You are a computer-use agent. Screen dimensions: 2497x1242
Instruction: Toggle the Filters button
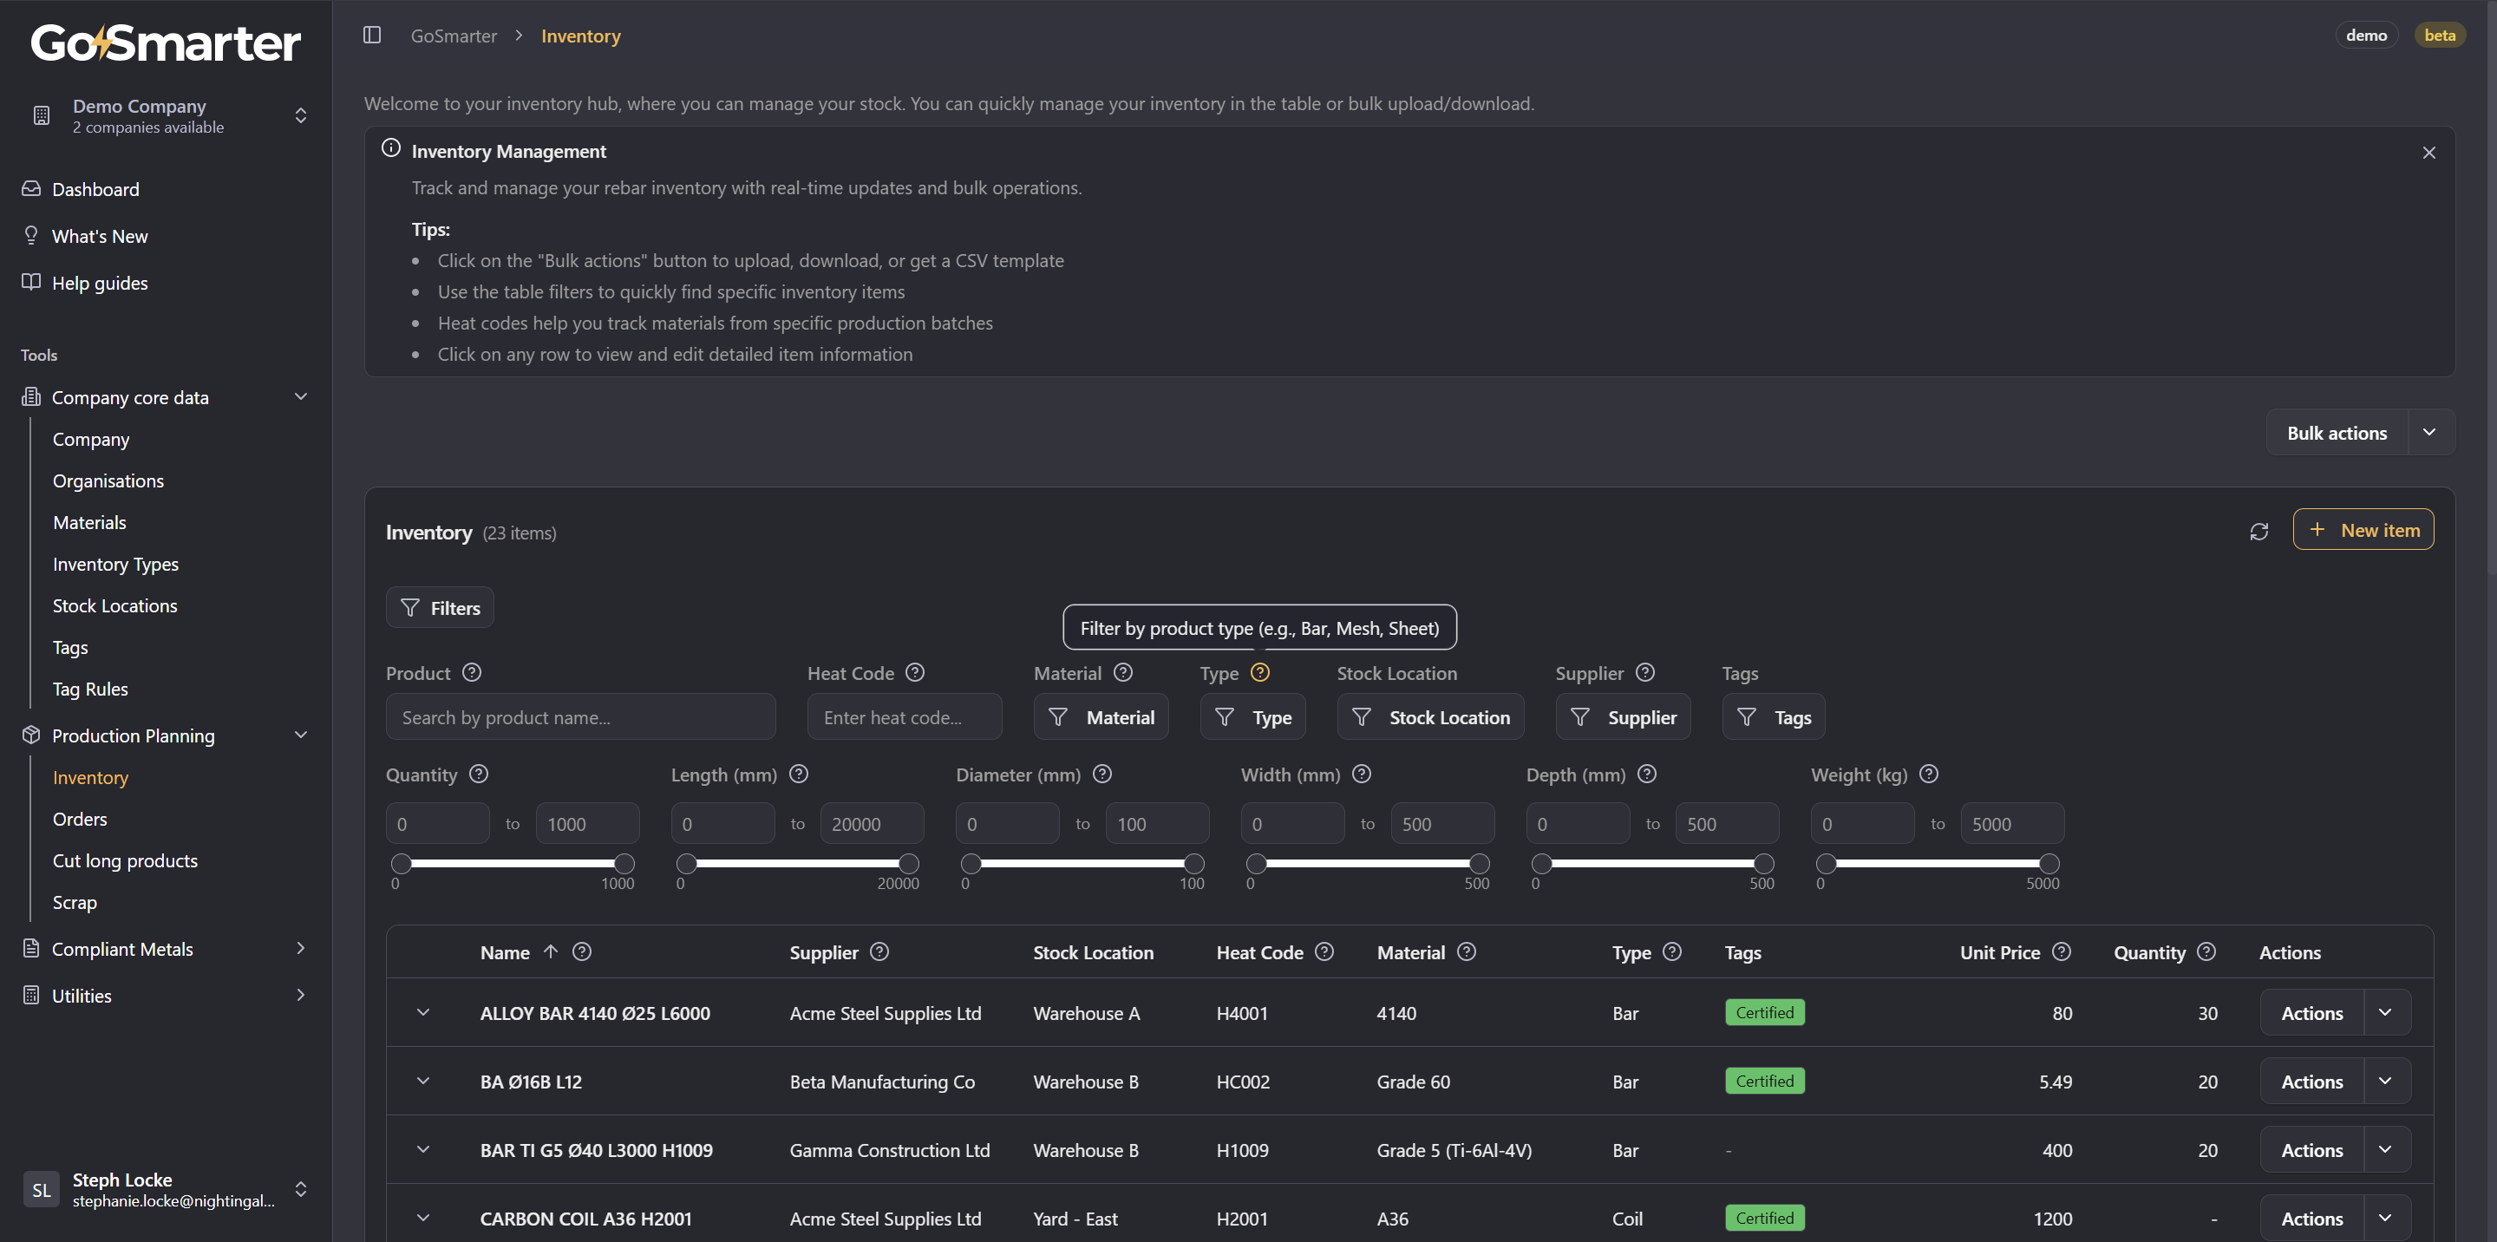click(x=440, y=608)
